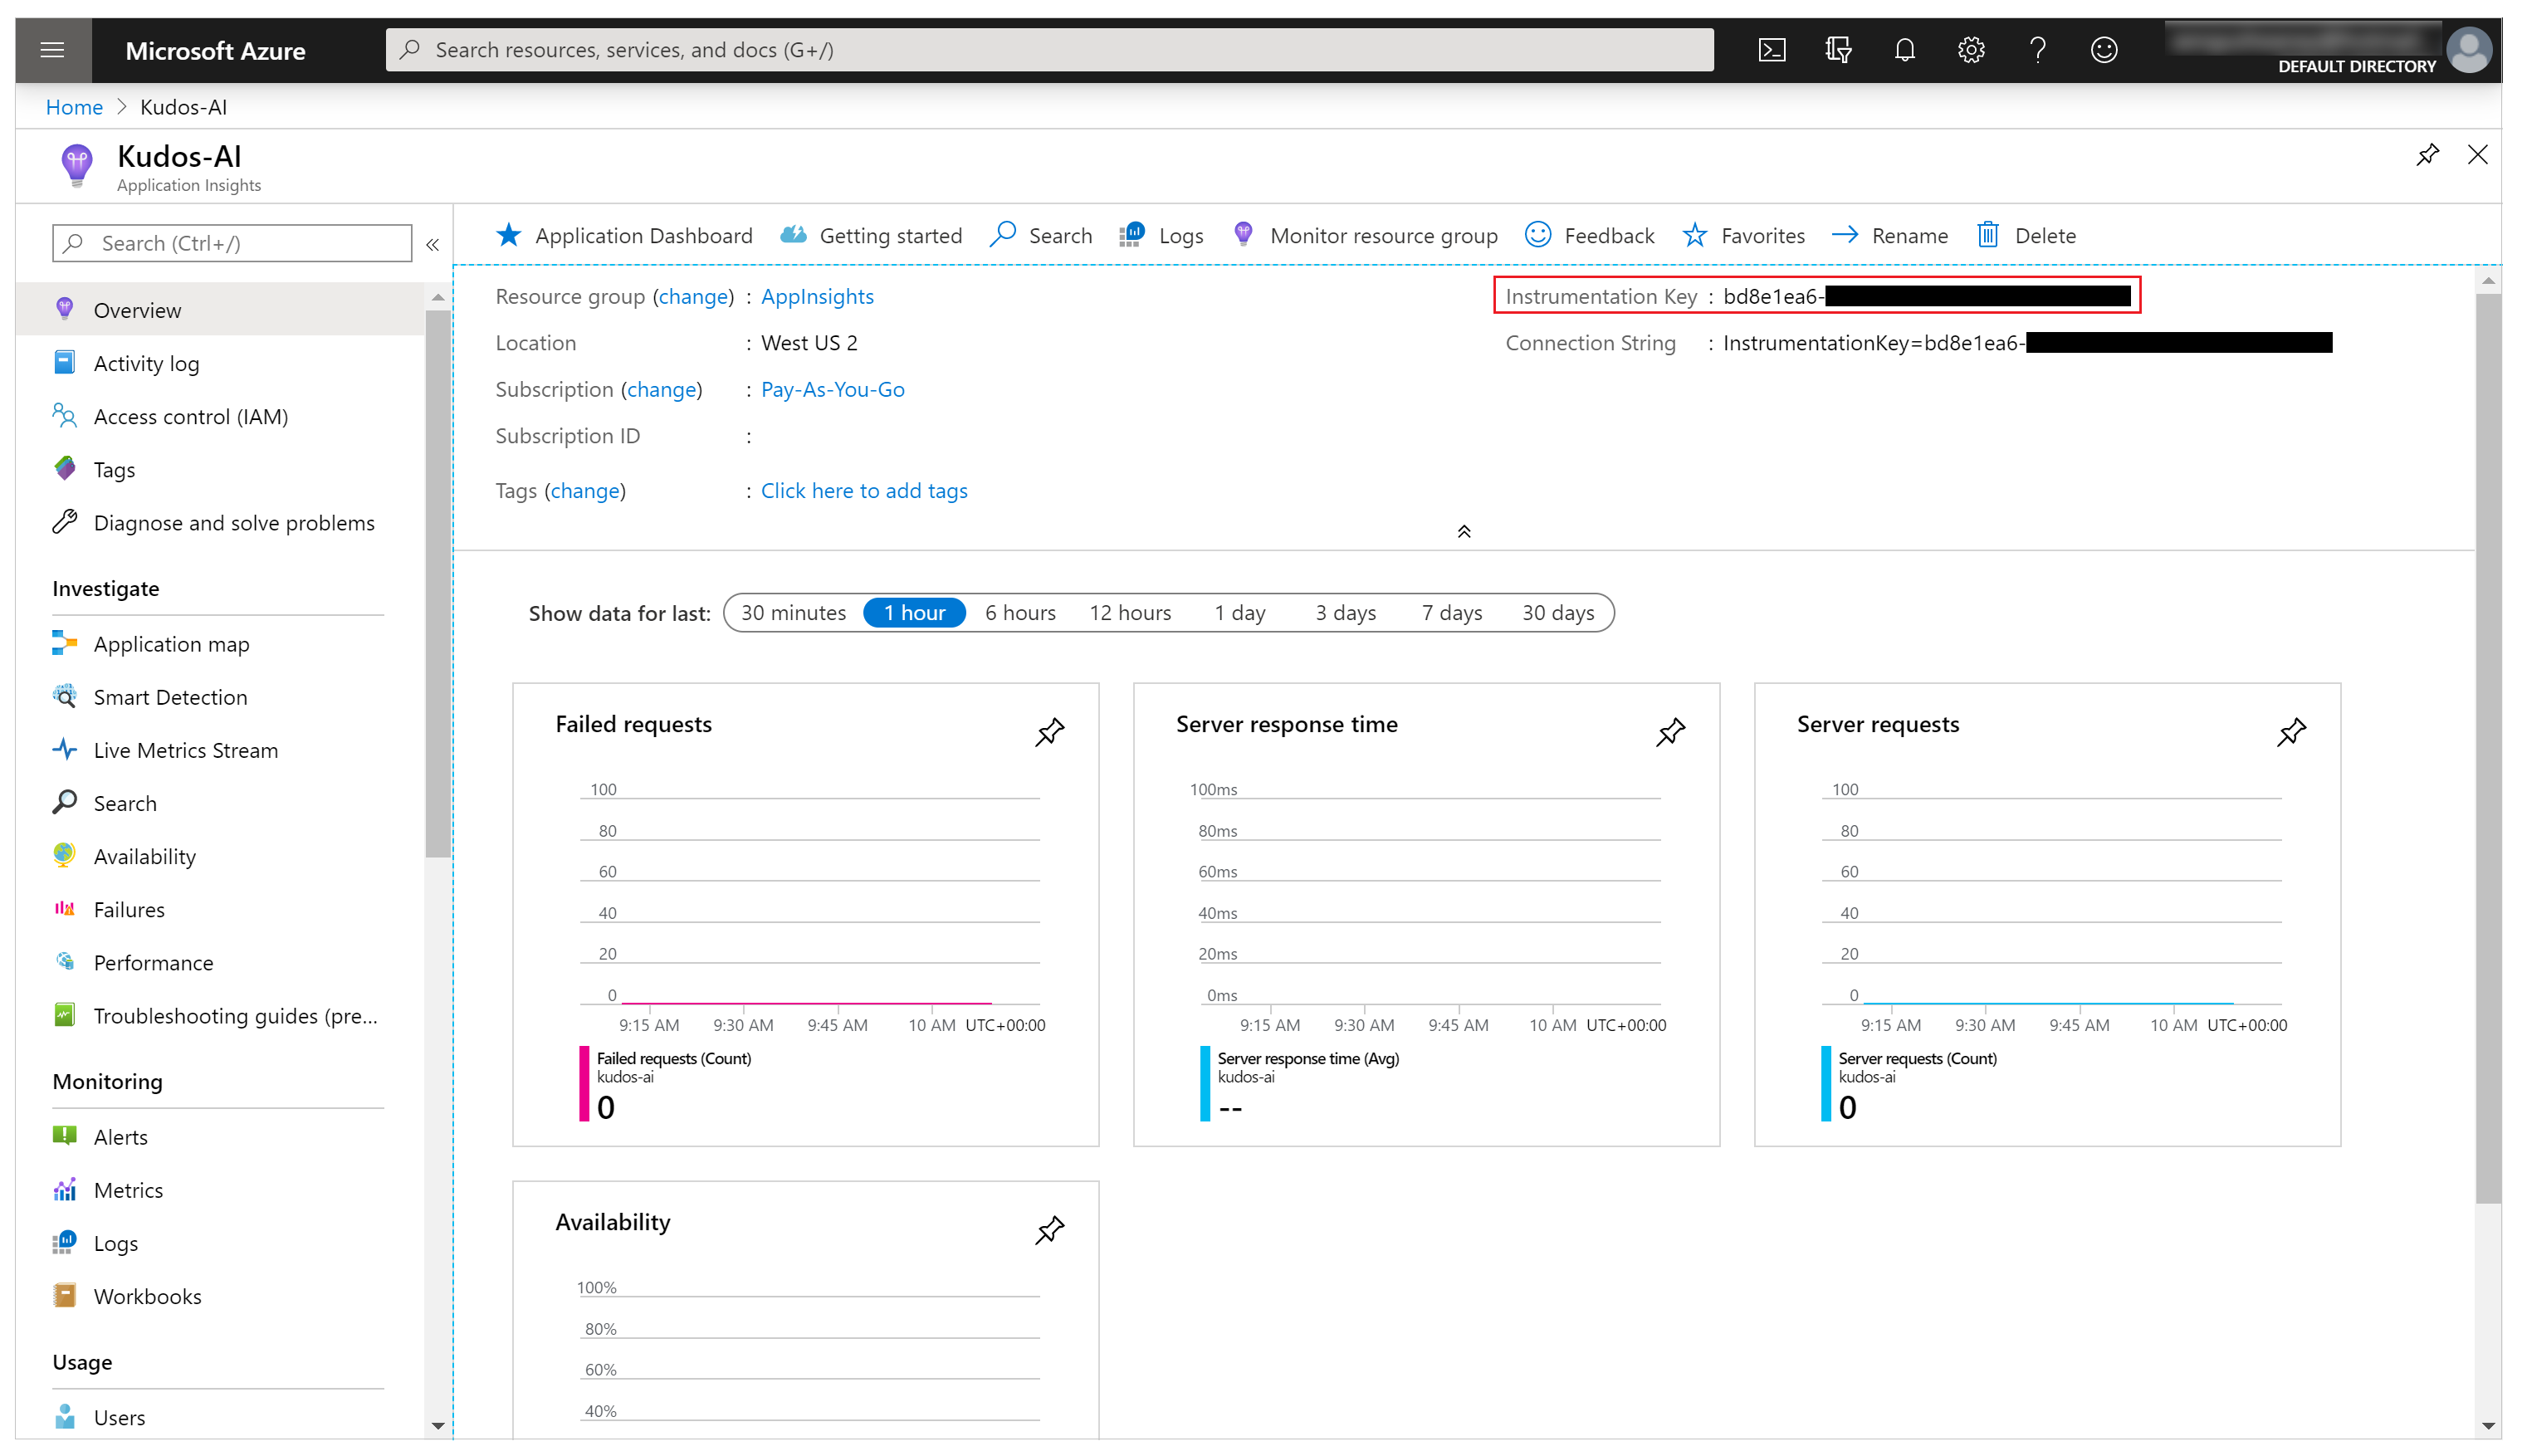Open Workbooks icon in Monitoring
The image size is (2522, 1456).
pos(64,1295)
